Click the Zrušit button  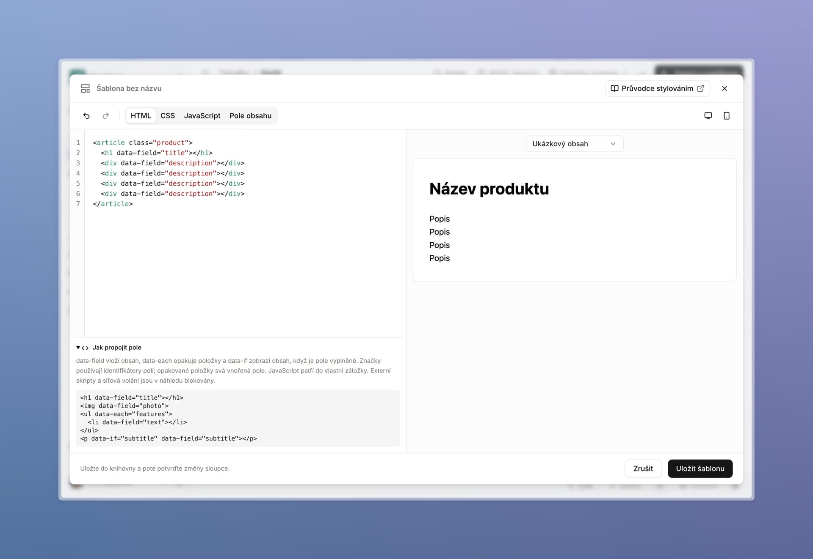(x=643, y=469)
